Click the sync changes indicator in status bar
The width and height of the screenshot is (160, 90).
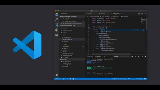(x=65, y=79)
